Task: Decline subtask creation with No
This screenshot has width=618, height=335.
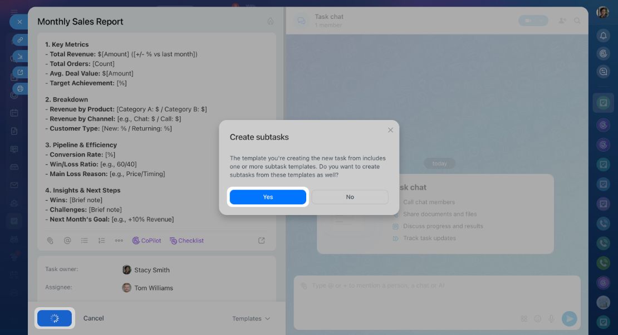Action: coord(350,197)
